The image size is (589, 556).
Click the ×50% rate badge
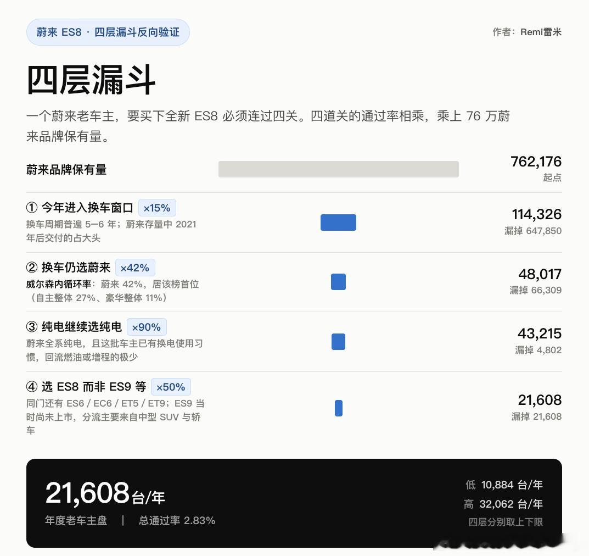(x=171, y=387)
